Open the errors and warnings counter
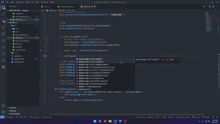This screenshot has width=220, height=124. [x=24, y=117]
